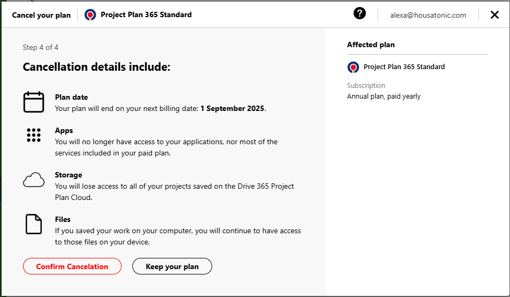This screenshot has width=510, height=297.
Task: Click the help question mark icon
Action: pos(359,13)
